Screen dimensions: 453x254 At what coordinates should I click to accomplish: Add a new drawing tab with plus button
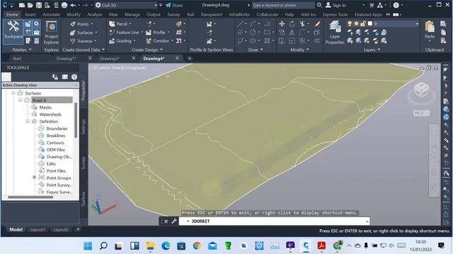(x=190, y=59)
